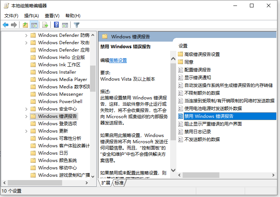Click the policy icon beside 配置错误报告
This screenshot has width=280, height=197.
tap(180, 70)
